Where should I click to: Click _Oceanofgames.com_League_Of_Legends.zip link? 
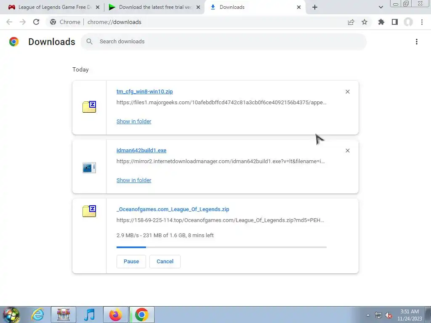coord(173,209)
